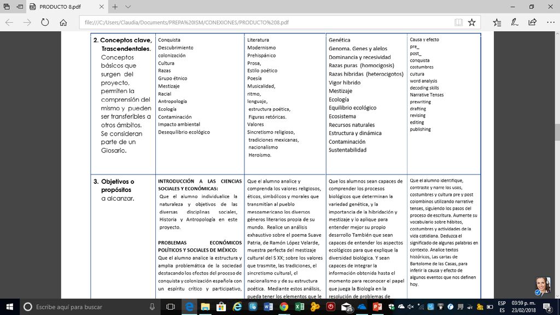Click 'Desequilibrio ecológico' text
Screen dimensions: 560x315
click(184, 132)
